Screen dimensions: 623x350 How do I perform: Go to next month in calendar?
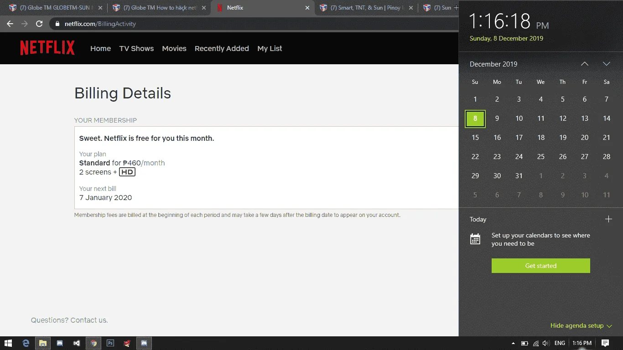[x=606, y=64]
